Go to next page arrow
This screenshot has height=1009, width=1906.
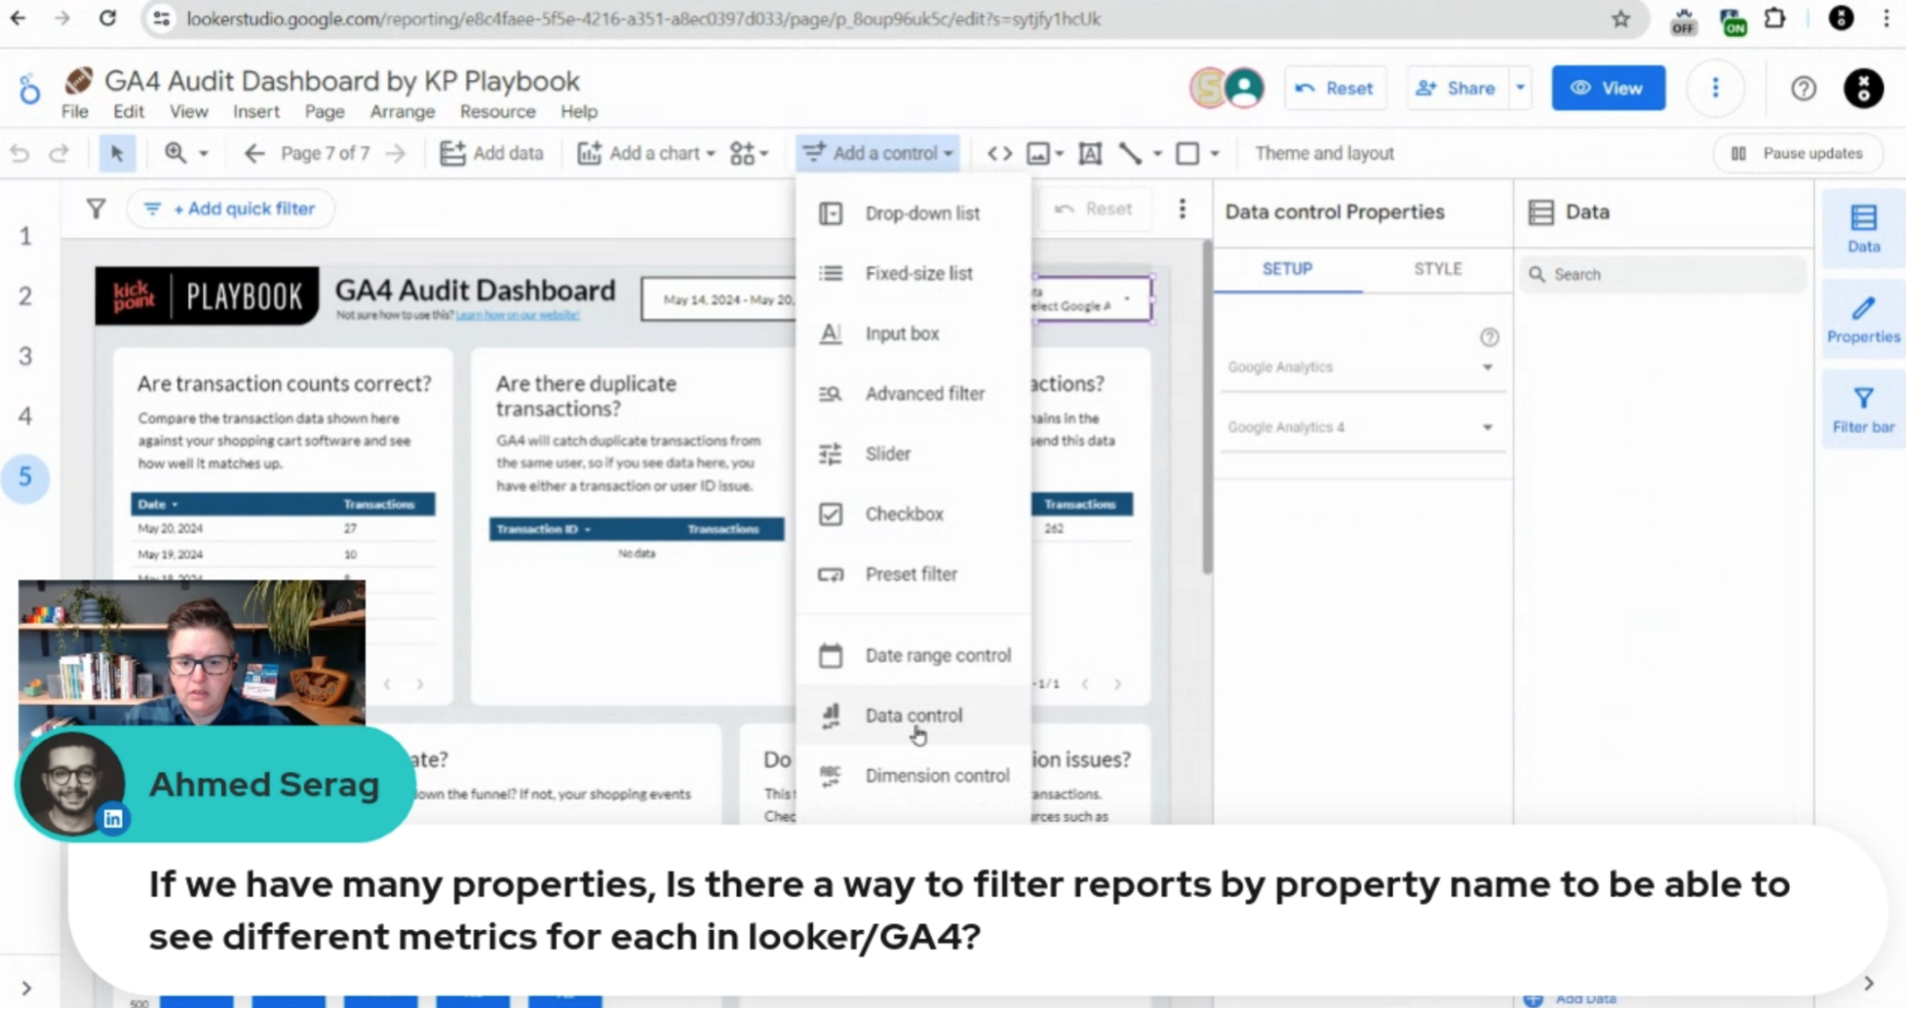click(x=396, y=153)
